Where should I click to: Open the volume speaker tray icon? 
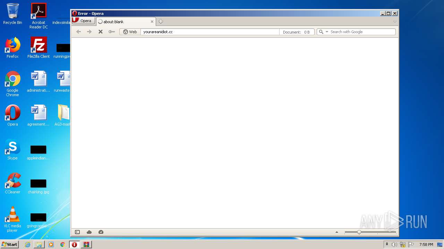[x=394, y=245]
